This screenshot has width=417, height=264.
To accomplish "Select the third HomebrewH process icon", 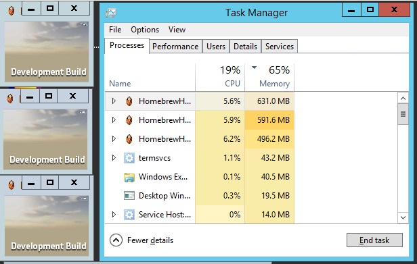I will 129,139.
